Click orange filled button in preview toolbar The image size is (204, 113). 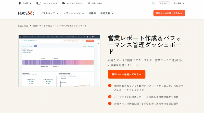(x=90, y=41)
